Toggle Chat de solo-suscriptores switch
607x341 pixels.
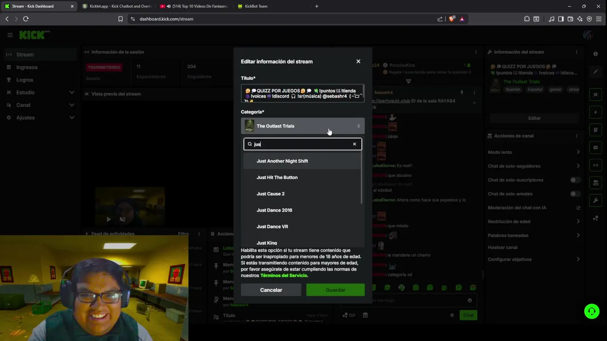coord(575,180)
